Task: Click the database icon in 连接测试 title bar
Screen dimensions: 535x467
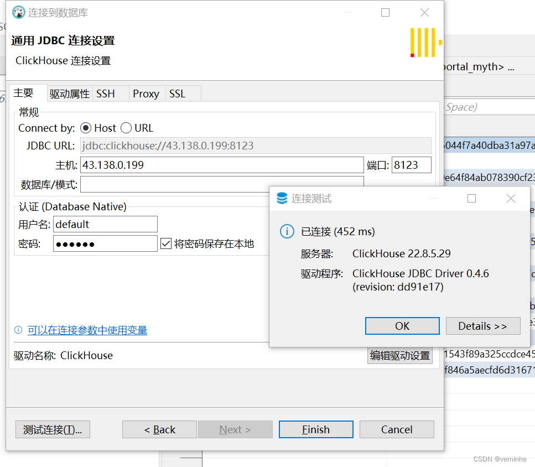Action: coord(282,198)
